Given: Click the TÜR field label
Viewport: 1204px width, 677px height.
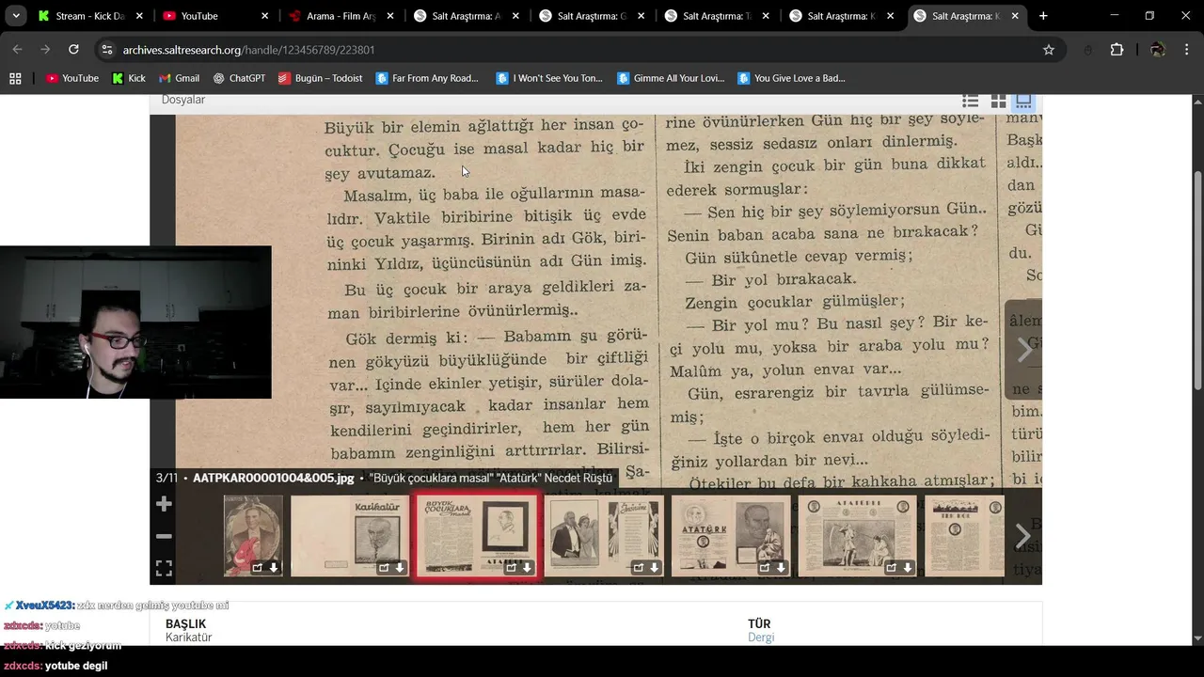Looking at the screenshot, I should 759,623.
